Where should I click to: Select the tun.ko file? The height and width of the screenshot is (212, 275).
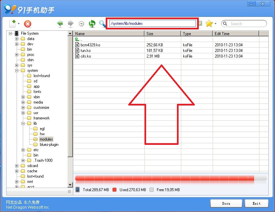click(85, 50)
